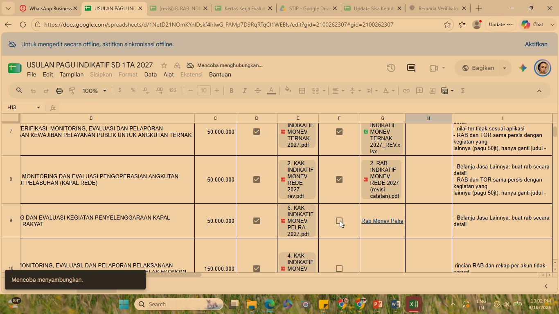Tick the unchecked box in row 9 column F
The height and width of the screenshot is (314, 559).
pos(339,221)
